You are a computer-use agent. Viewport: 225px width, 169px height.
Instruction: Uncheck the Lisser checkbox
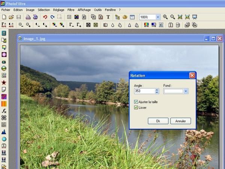136,107
